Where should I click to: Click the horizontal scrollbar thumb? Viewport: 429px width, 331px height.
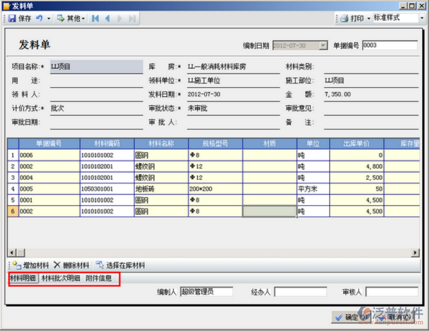pyautogui.click(x=20, y=253)
